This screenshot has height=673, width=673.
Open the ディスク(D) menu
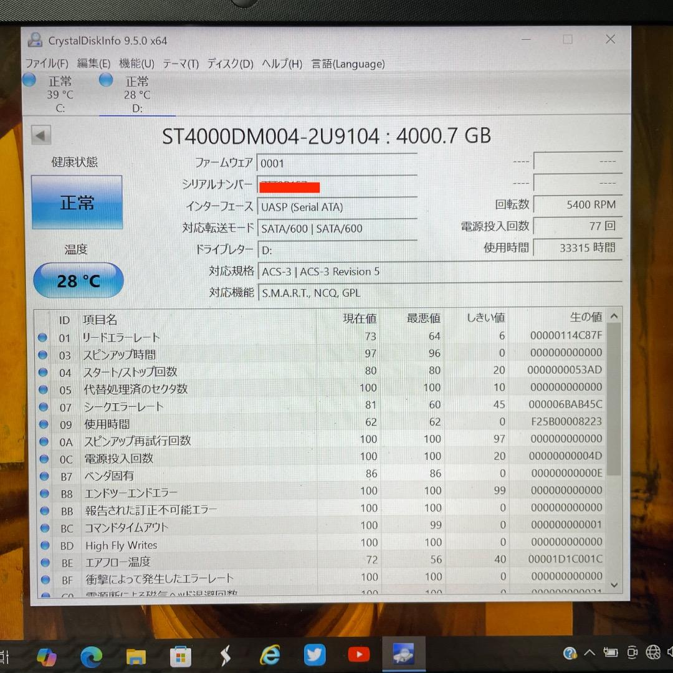230,64
